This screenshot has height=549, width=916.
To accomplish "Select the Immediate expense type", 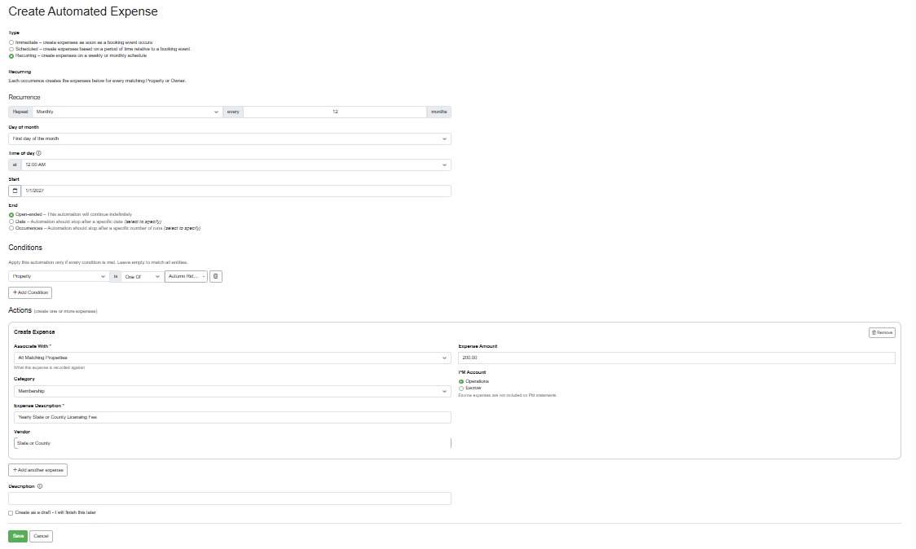I will point(11,42).
